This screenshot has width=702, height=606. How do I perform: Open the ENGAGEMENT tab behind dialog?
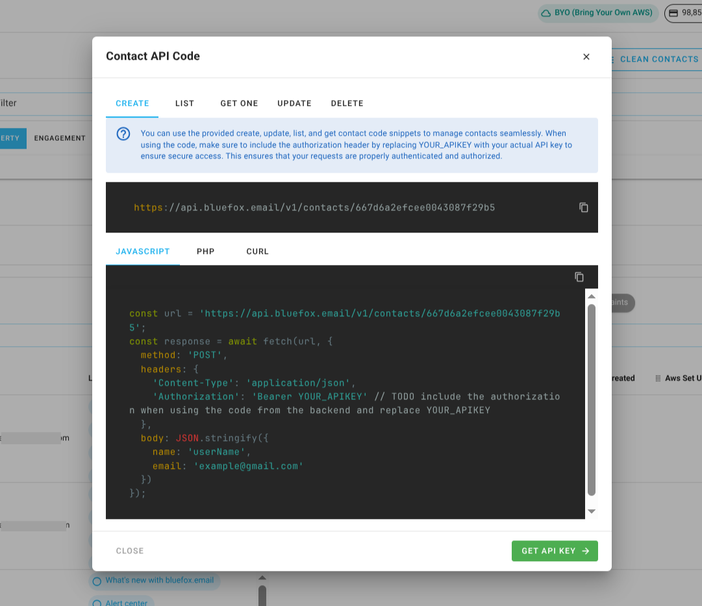[x=60, y=138]
